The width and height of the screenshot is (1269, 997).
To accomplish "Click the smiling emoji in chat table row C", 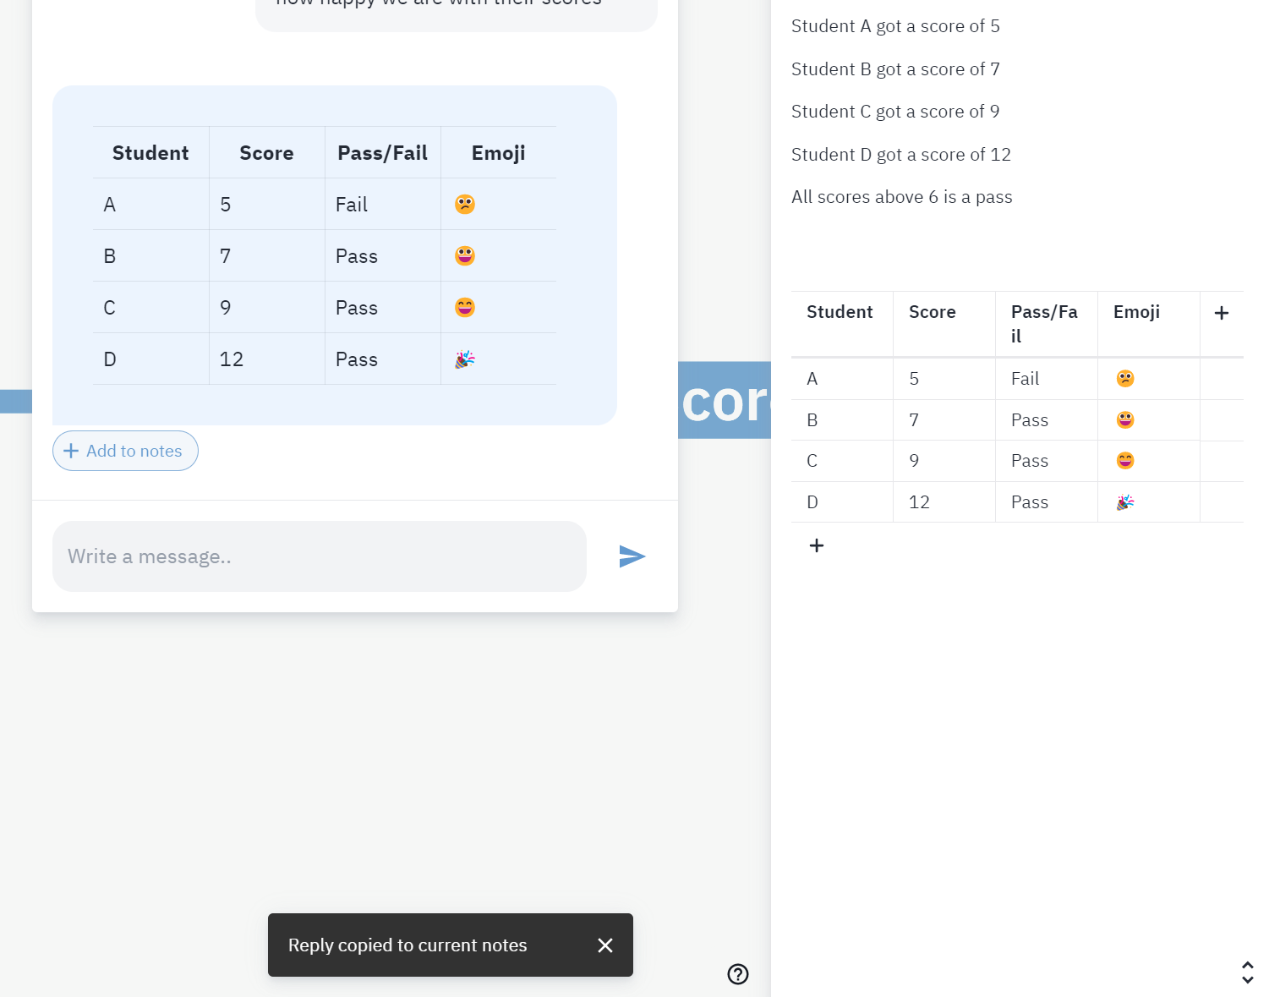I will point(465,308).
